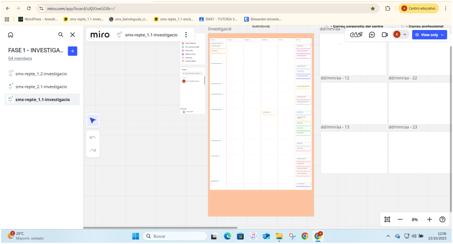Open the comments panel icon
The height and width of the screenshot is (244, 453).
pyautogui.click(x=372, y=35)
